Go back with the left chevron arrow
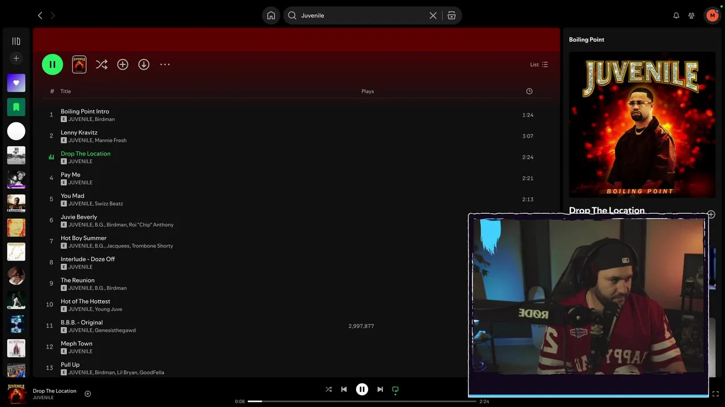This screenshot has width=725, height=407. pos(40,15)
